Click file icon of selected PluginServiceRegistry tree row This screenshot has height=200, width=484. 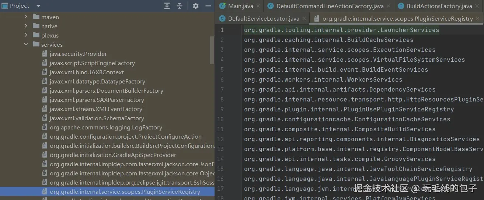tap(45, 192)
